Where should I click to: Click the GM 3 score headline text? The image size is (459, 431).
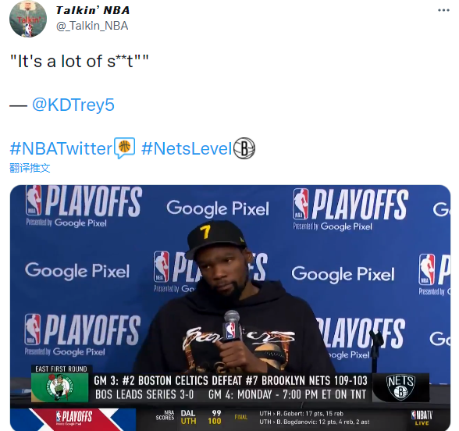pos(230,381)
